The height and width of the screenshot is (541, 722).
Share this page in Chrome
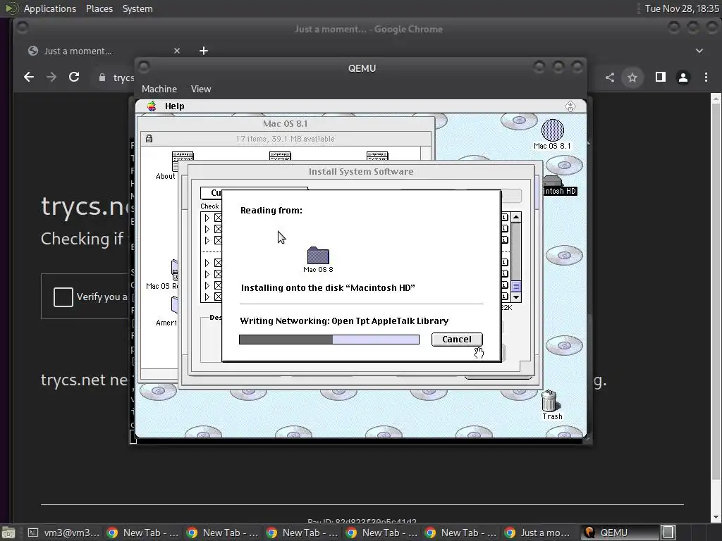pos(610,77)
